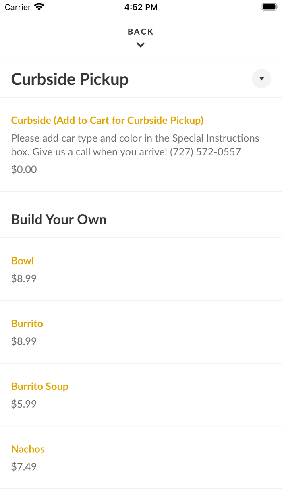Screen dimensions: 282x502
Task: Tap the Curbside Pickup category title
Action: coord(70,79)
